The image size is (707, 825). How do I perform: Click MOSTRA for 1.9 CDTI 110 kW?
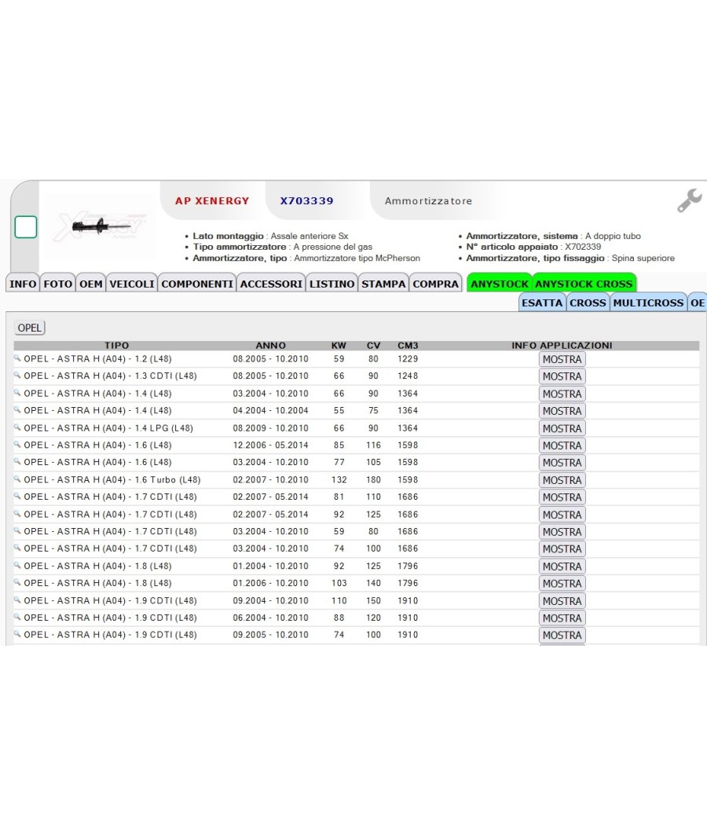tap(562, 601)
